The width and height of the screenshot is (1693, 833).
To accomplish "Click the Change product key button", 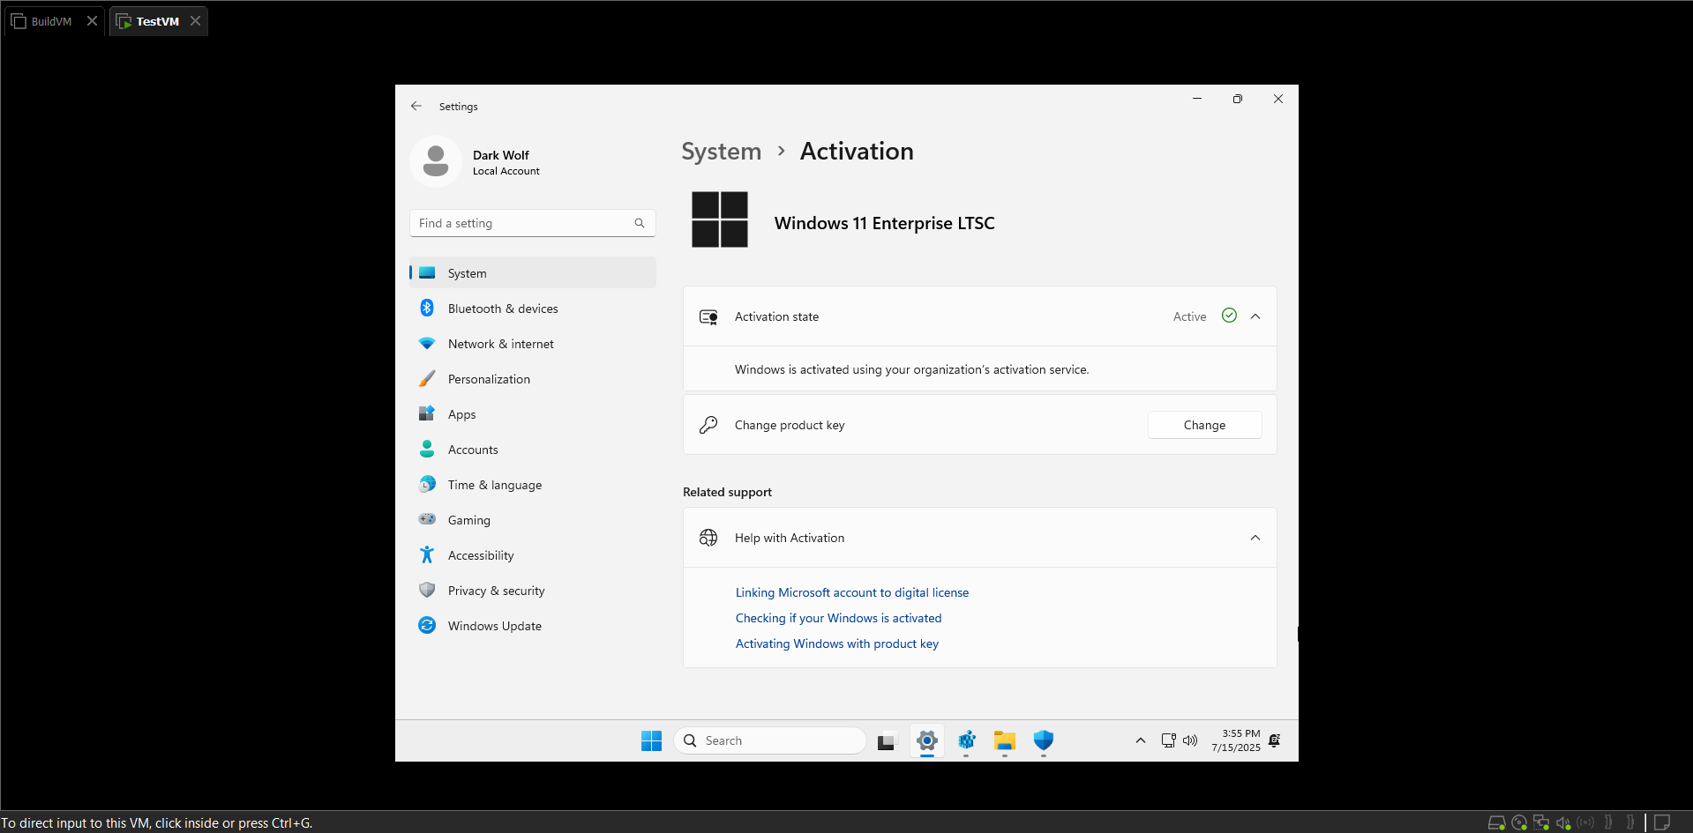I will 1204,425.
